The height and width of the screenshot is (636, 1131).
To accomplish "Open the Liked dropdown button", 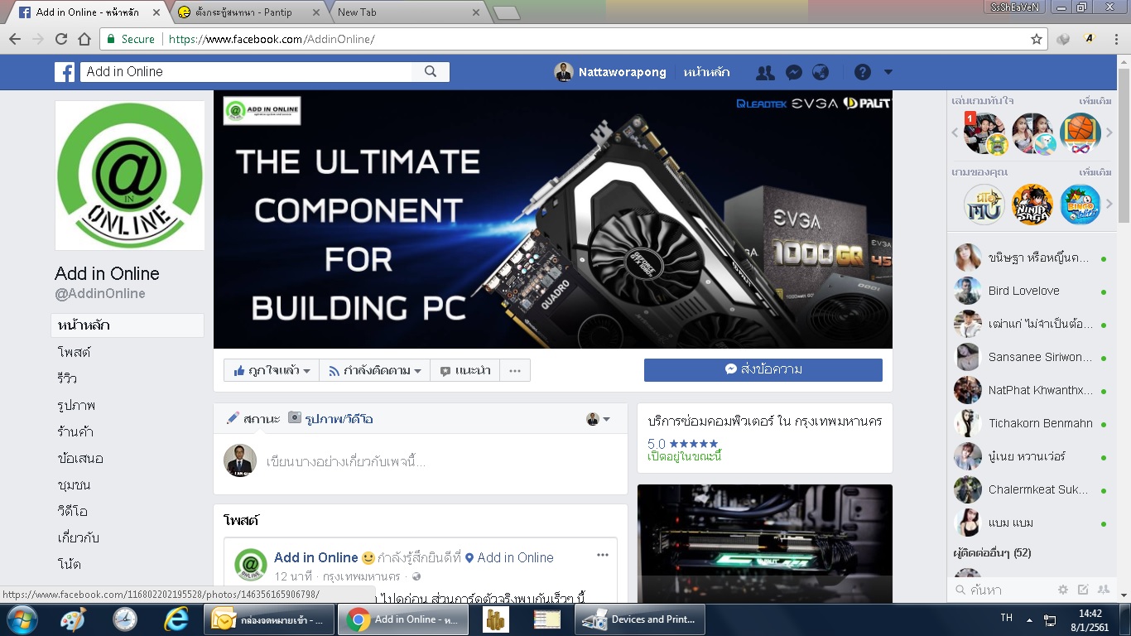I will point(272,370).
